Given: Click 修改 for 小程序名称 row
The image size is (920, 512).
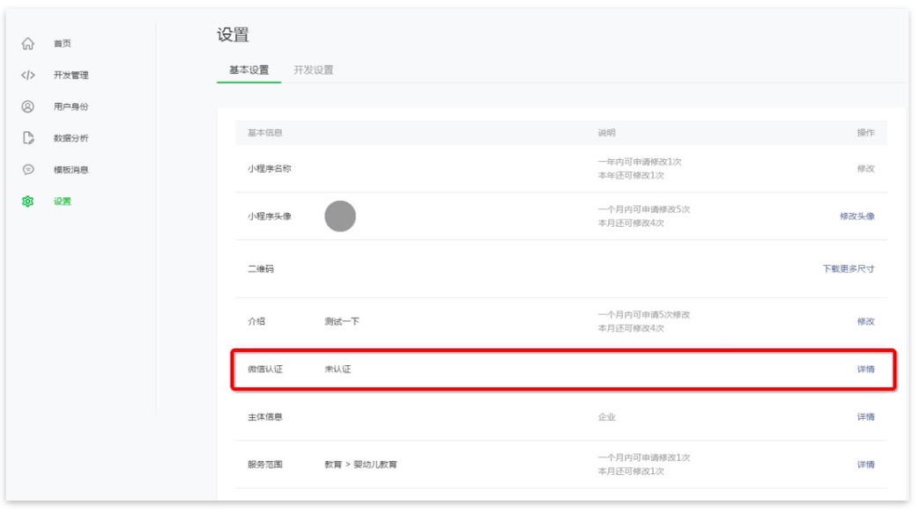Looking at the screenshot, I should (865, 169).
